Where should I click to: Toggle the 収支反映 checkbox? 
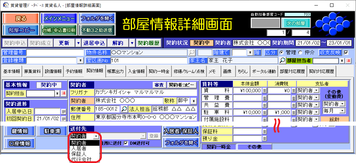coord(346,52)
